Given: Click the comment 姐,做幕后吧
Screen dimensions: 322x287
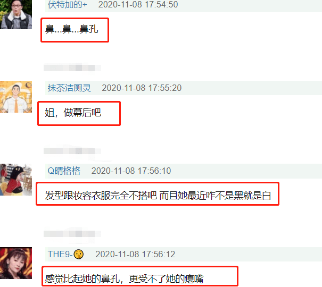Looking at the screenshot, I should 73,113.
